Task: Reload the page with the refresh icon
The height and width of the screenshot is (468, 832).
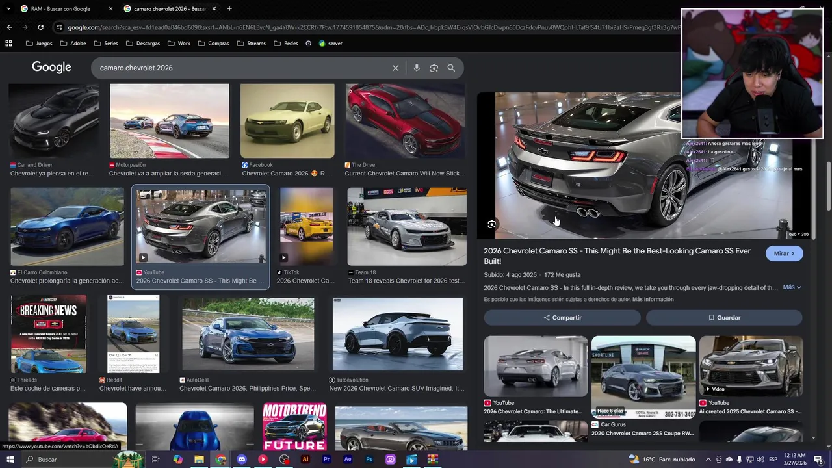Action: [40, 27]
